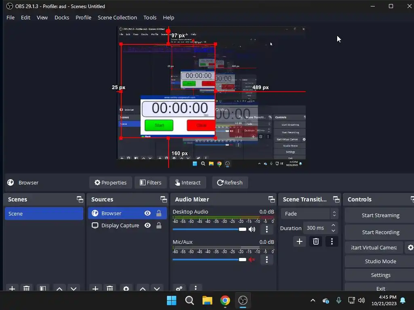Open the Help menu
Image resolution: width=414 pixels, height=310 pixels.
pyautogui.click(x=169, y=17)
